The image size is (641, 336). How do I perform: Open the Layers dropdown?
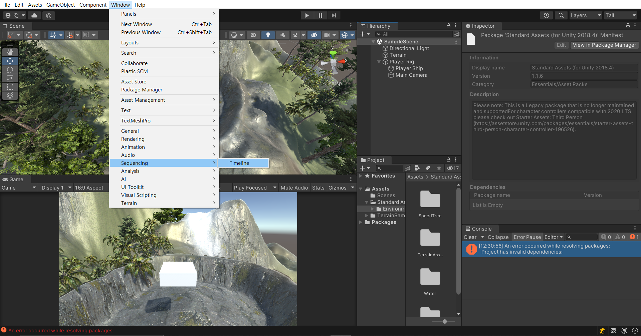pos(586,15)
